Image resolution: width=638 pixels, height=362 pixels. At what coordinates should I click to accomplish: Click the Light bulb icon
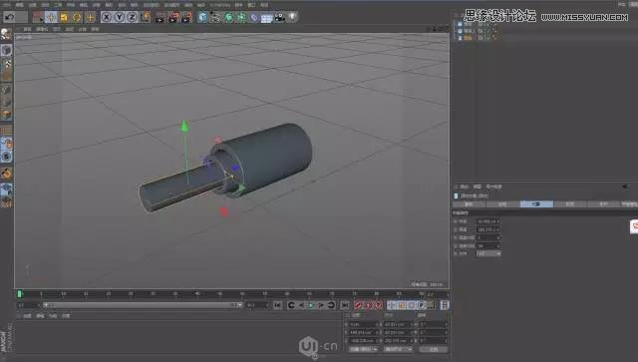292,17
